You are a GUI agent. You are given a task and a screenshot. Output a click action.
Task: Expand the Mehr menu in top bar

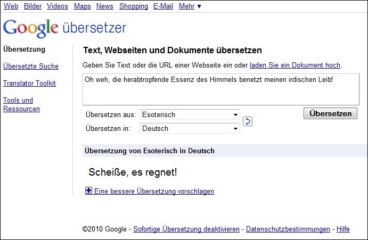190,6
